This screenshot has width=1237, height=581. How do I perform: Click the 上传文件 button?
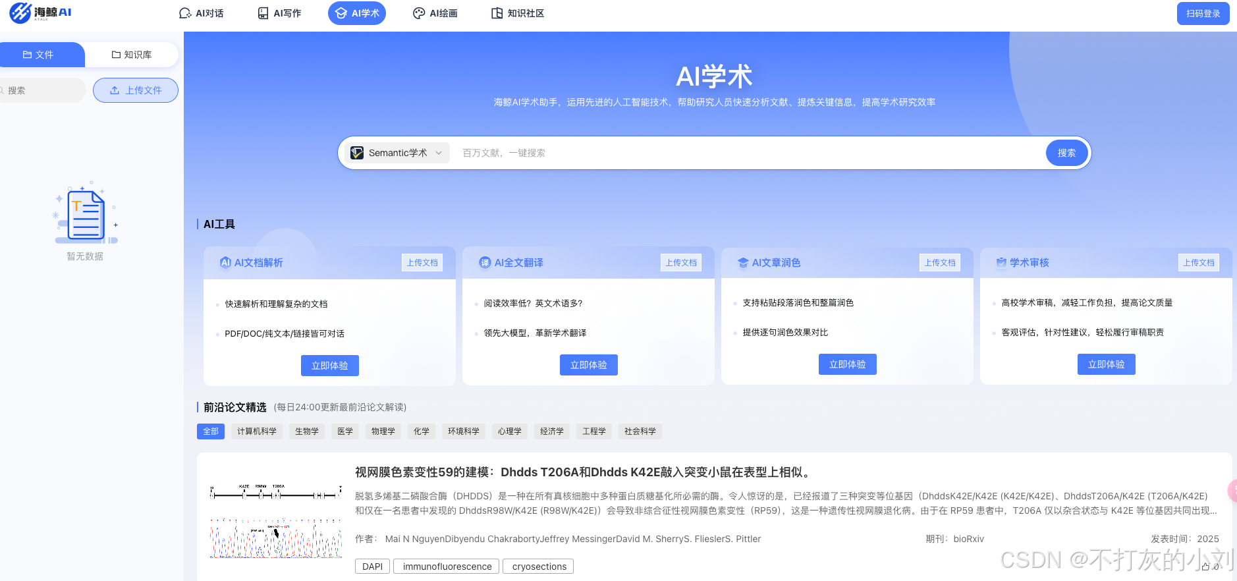tap(136, 90)
